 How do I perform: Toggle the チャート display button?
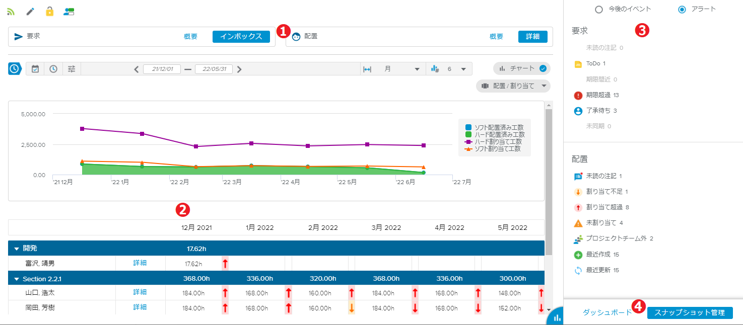521,68
